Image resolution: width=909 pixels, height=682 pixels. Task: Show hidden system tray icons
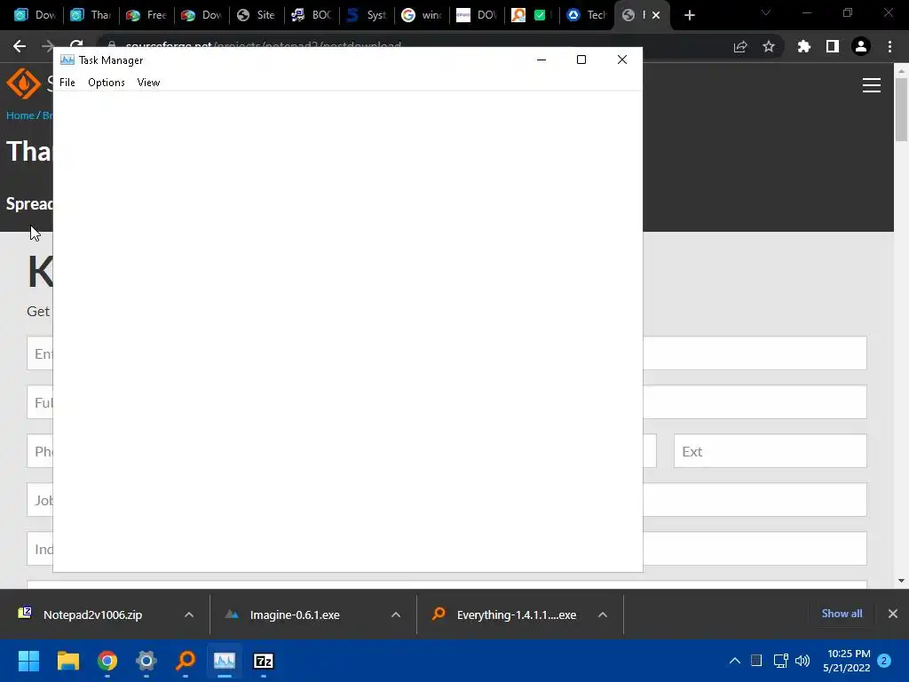pyautogui.click(x=734, y=661)
